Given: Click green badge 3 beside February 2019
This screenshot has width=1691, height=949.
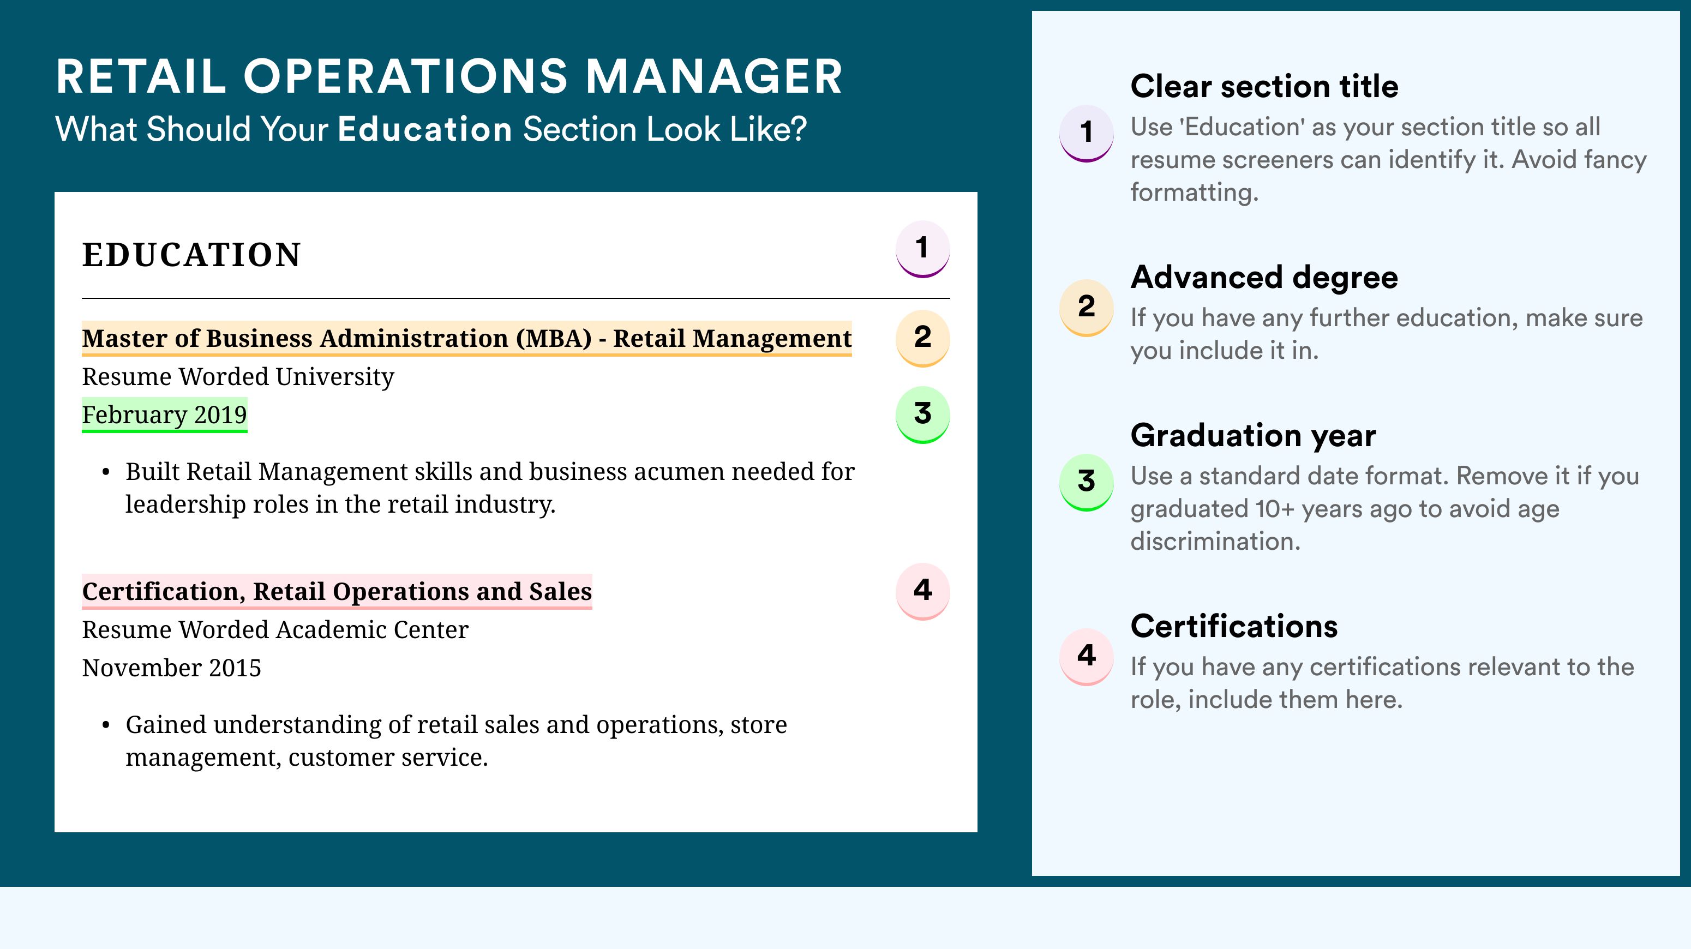Looking at the screenshot, I should [922, 413].
